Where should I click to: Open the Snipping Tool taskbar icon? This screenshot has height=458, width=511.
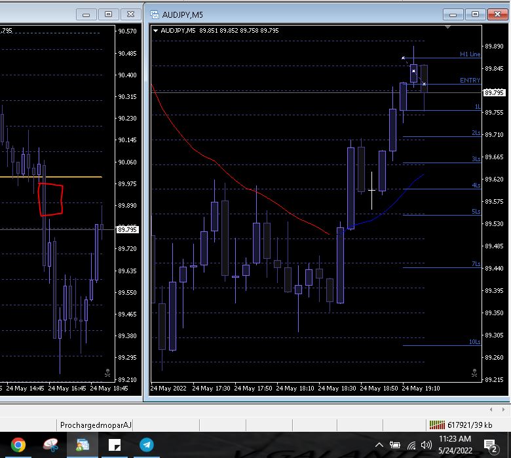[50, 445]
